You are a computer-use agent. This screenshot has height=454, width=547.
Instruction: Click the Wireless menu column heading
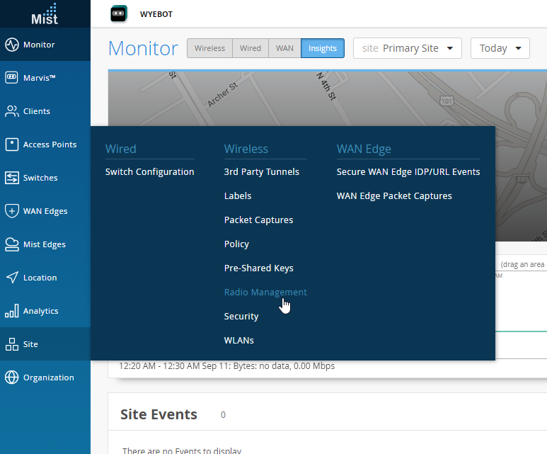[x=246, y=149]
